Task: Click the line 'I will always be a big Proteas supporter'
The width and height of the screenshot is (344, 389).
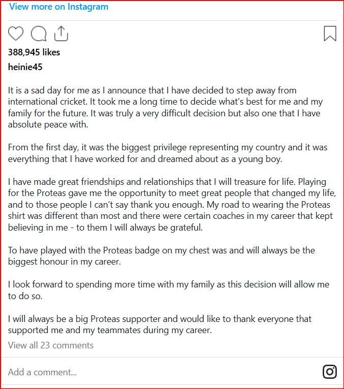Action: 160,319
